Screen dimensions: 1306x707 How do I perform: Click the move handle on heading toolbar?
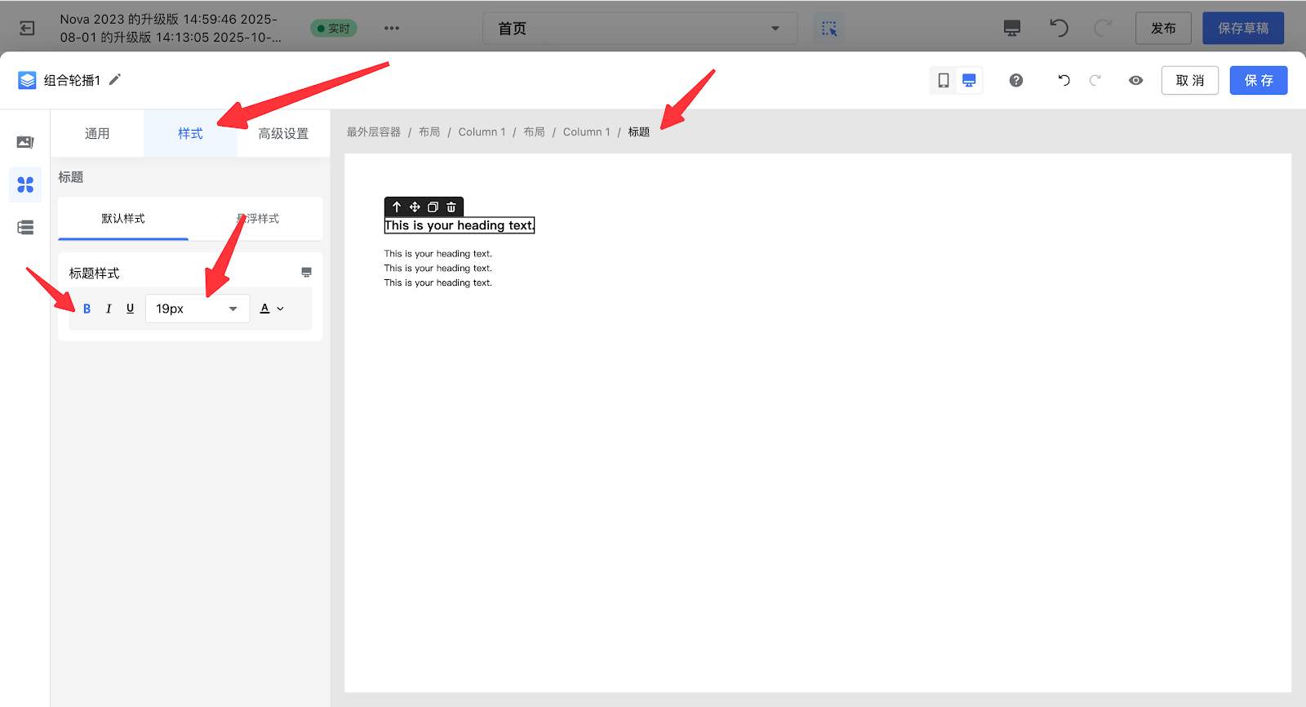pyautogui.click(x=415, y=207)
